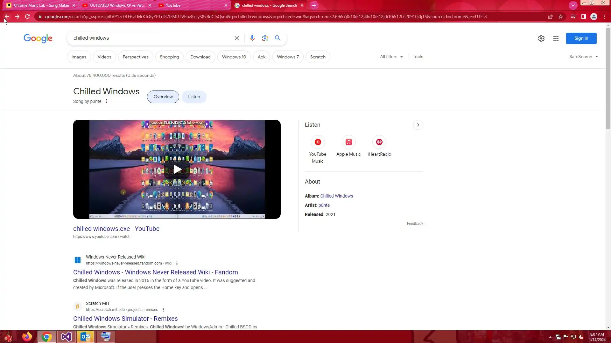Expand the All filters dropdown
Viewport: 611px width, 343px height.
pos(391,57)
